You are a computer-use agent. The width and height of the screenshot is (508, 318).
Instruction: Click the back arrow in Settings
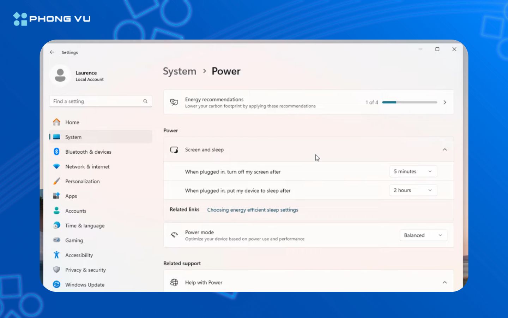pos(52,52)
